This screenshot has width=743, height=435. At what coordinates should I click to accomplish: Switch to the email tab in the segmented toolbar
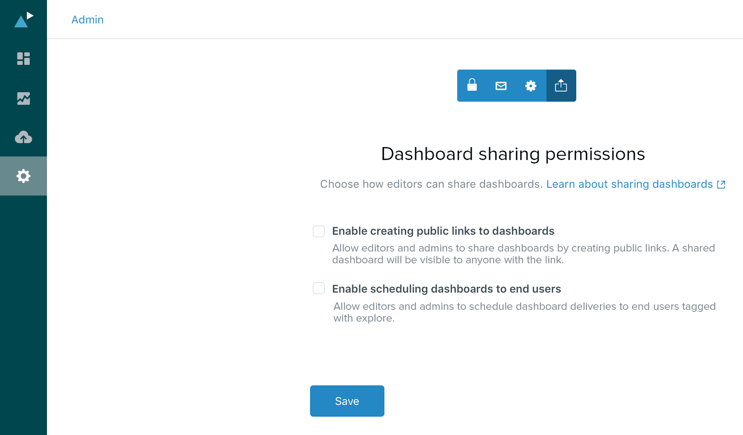(501, 85)
